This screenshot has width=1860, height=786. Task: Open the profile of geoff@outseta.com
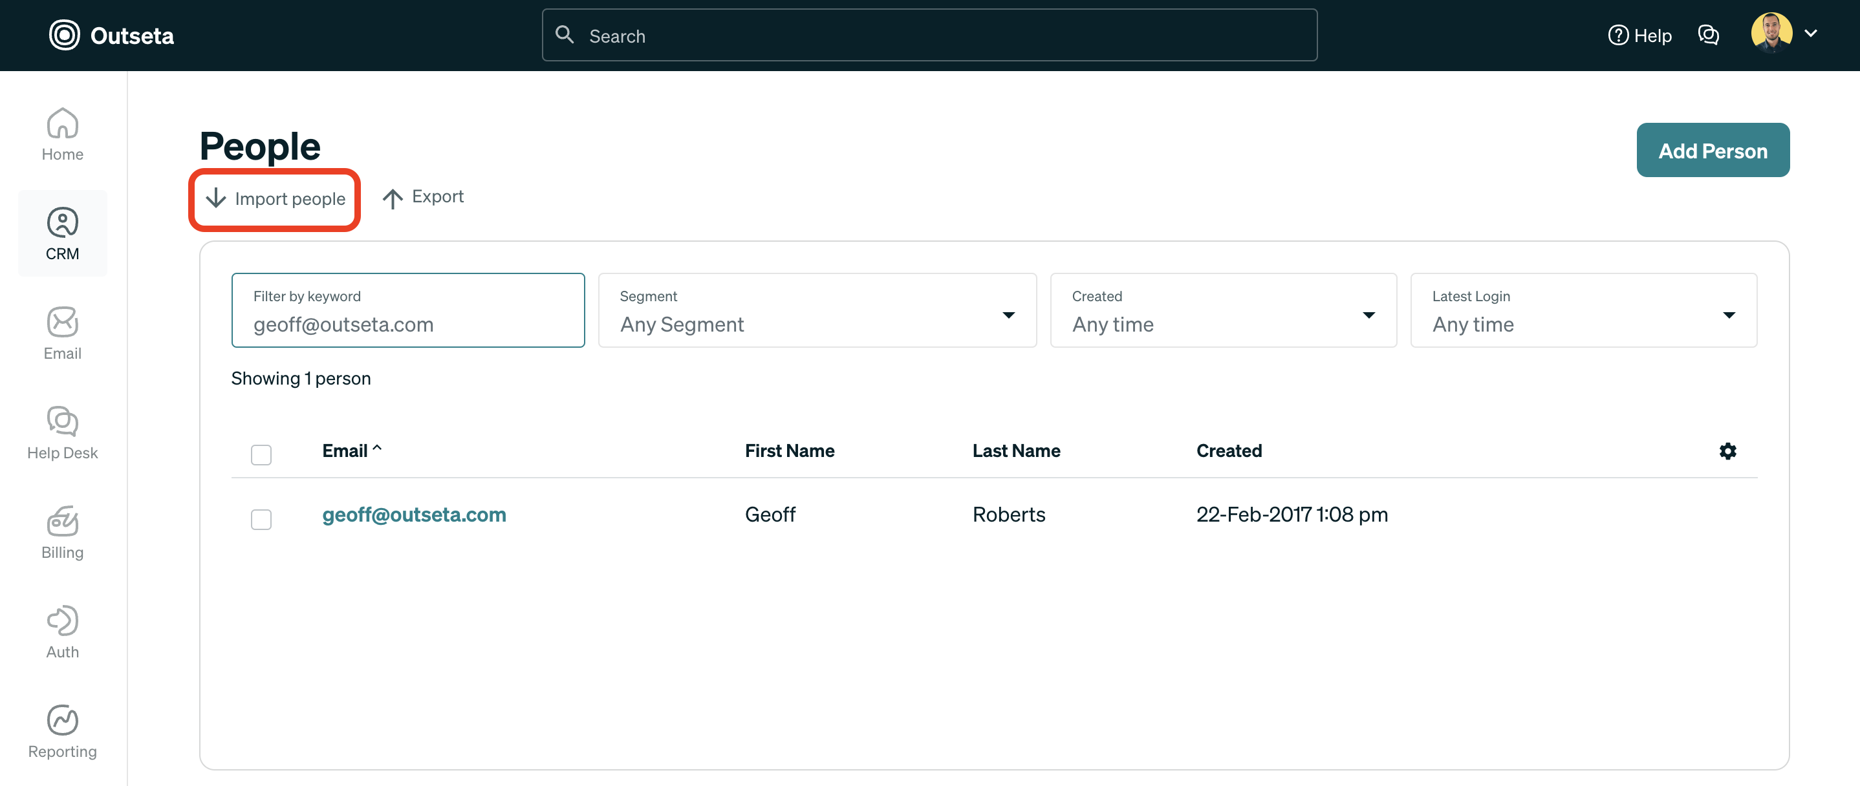click(x=414, y=514)
